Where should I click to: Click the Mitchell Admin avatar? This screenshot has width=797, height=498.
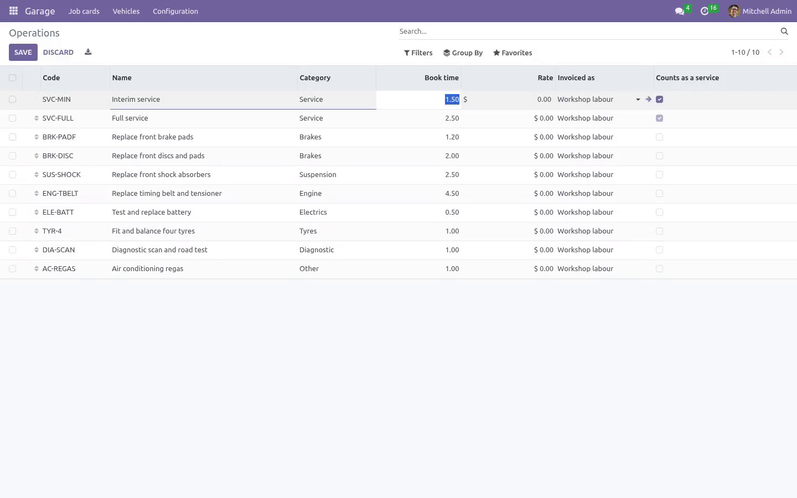734,11
